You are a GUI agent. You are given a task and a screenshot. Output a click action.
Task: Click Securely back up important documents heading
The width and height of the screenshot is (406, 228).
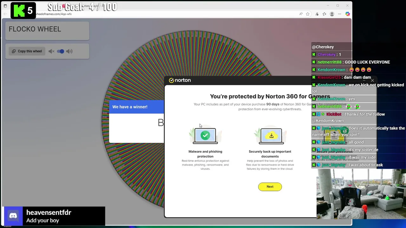[270, 154]
